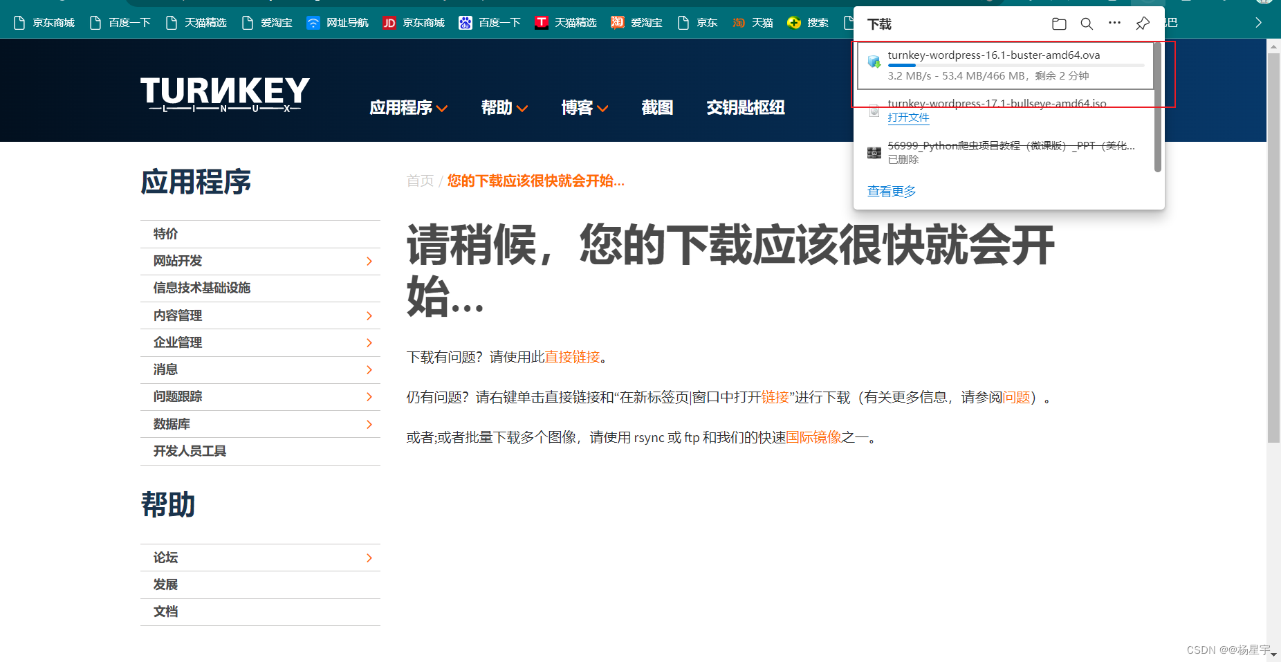Click the 国际镜像 link
1281x662 pixels.
[813, 437]
